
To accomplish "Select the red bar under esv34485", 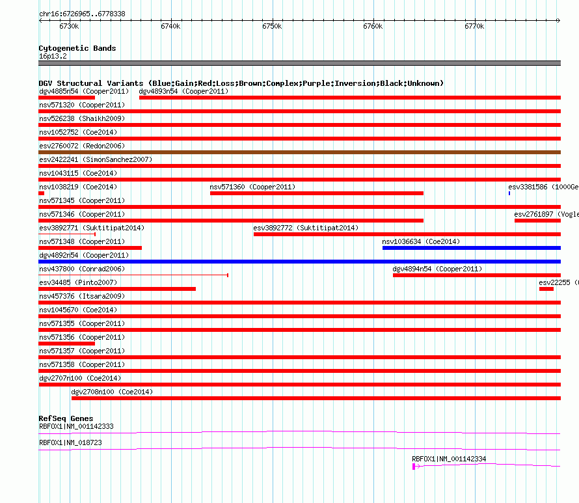I will tap(117, 289).
